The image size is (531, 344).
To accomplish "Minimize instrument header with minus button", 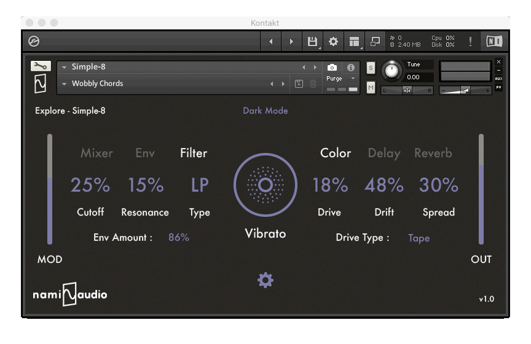I will [498, 70].
